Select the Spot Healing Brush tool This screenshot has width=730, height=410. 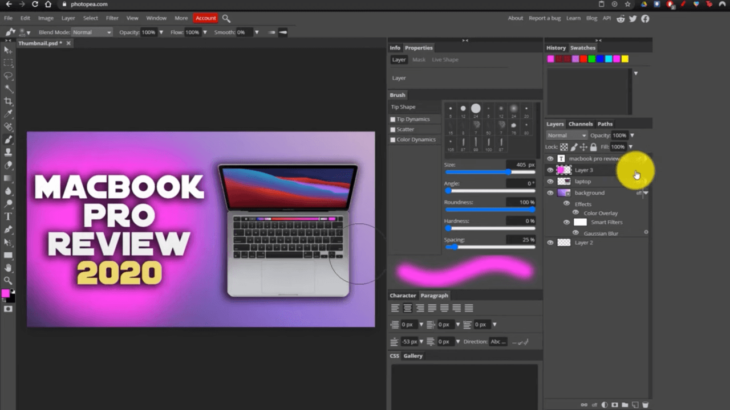pos(8,126)
